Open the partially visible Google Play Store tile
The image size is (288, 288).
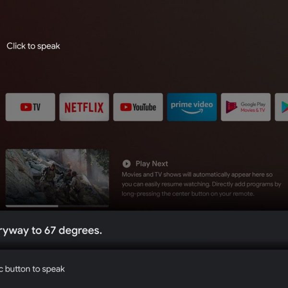click(x=281, y=107)
